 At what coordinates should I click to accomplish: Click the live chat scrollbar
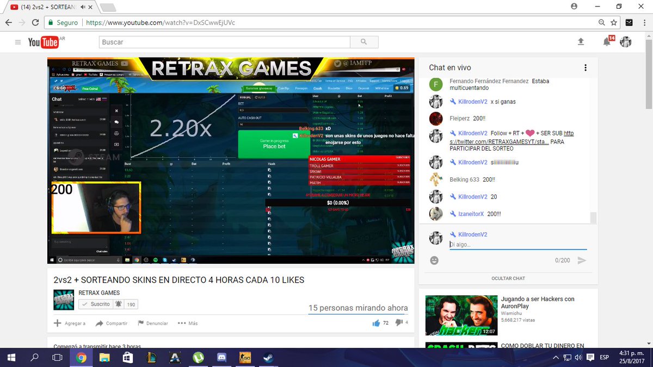pos(593,217)
